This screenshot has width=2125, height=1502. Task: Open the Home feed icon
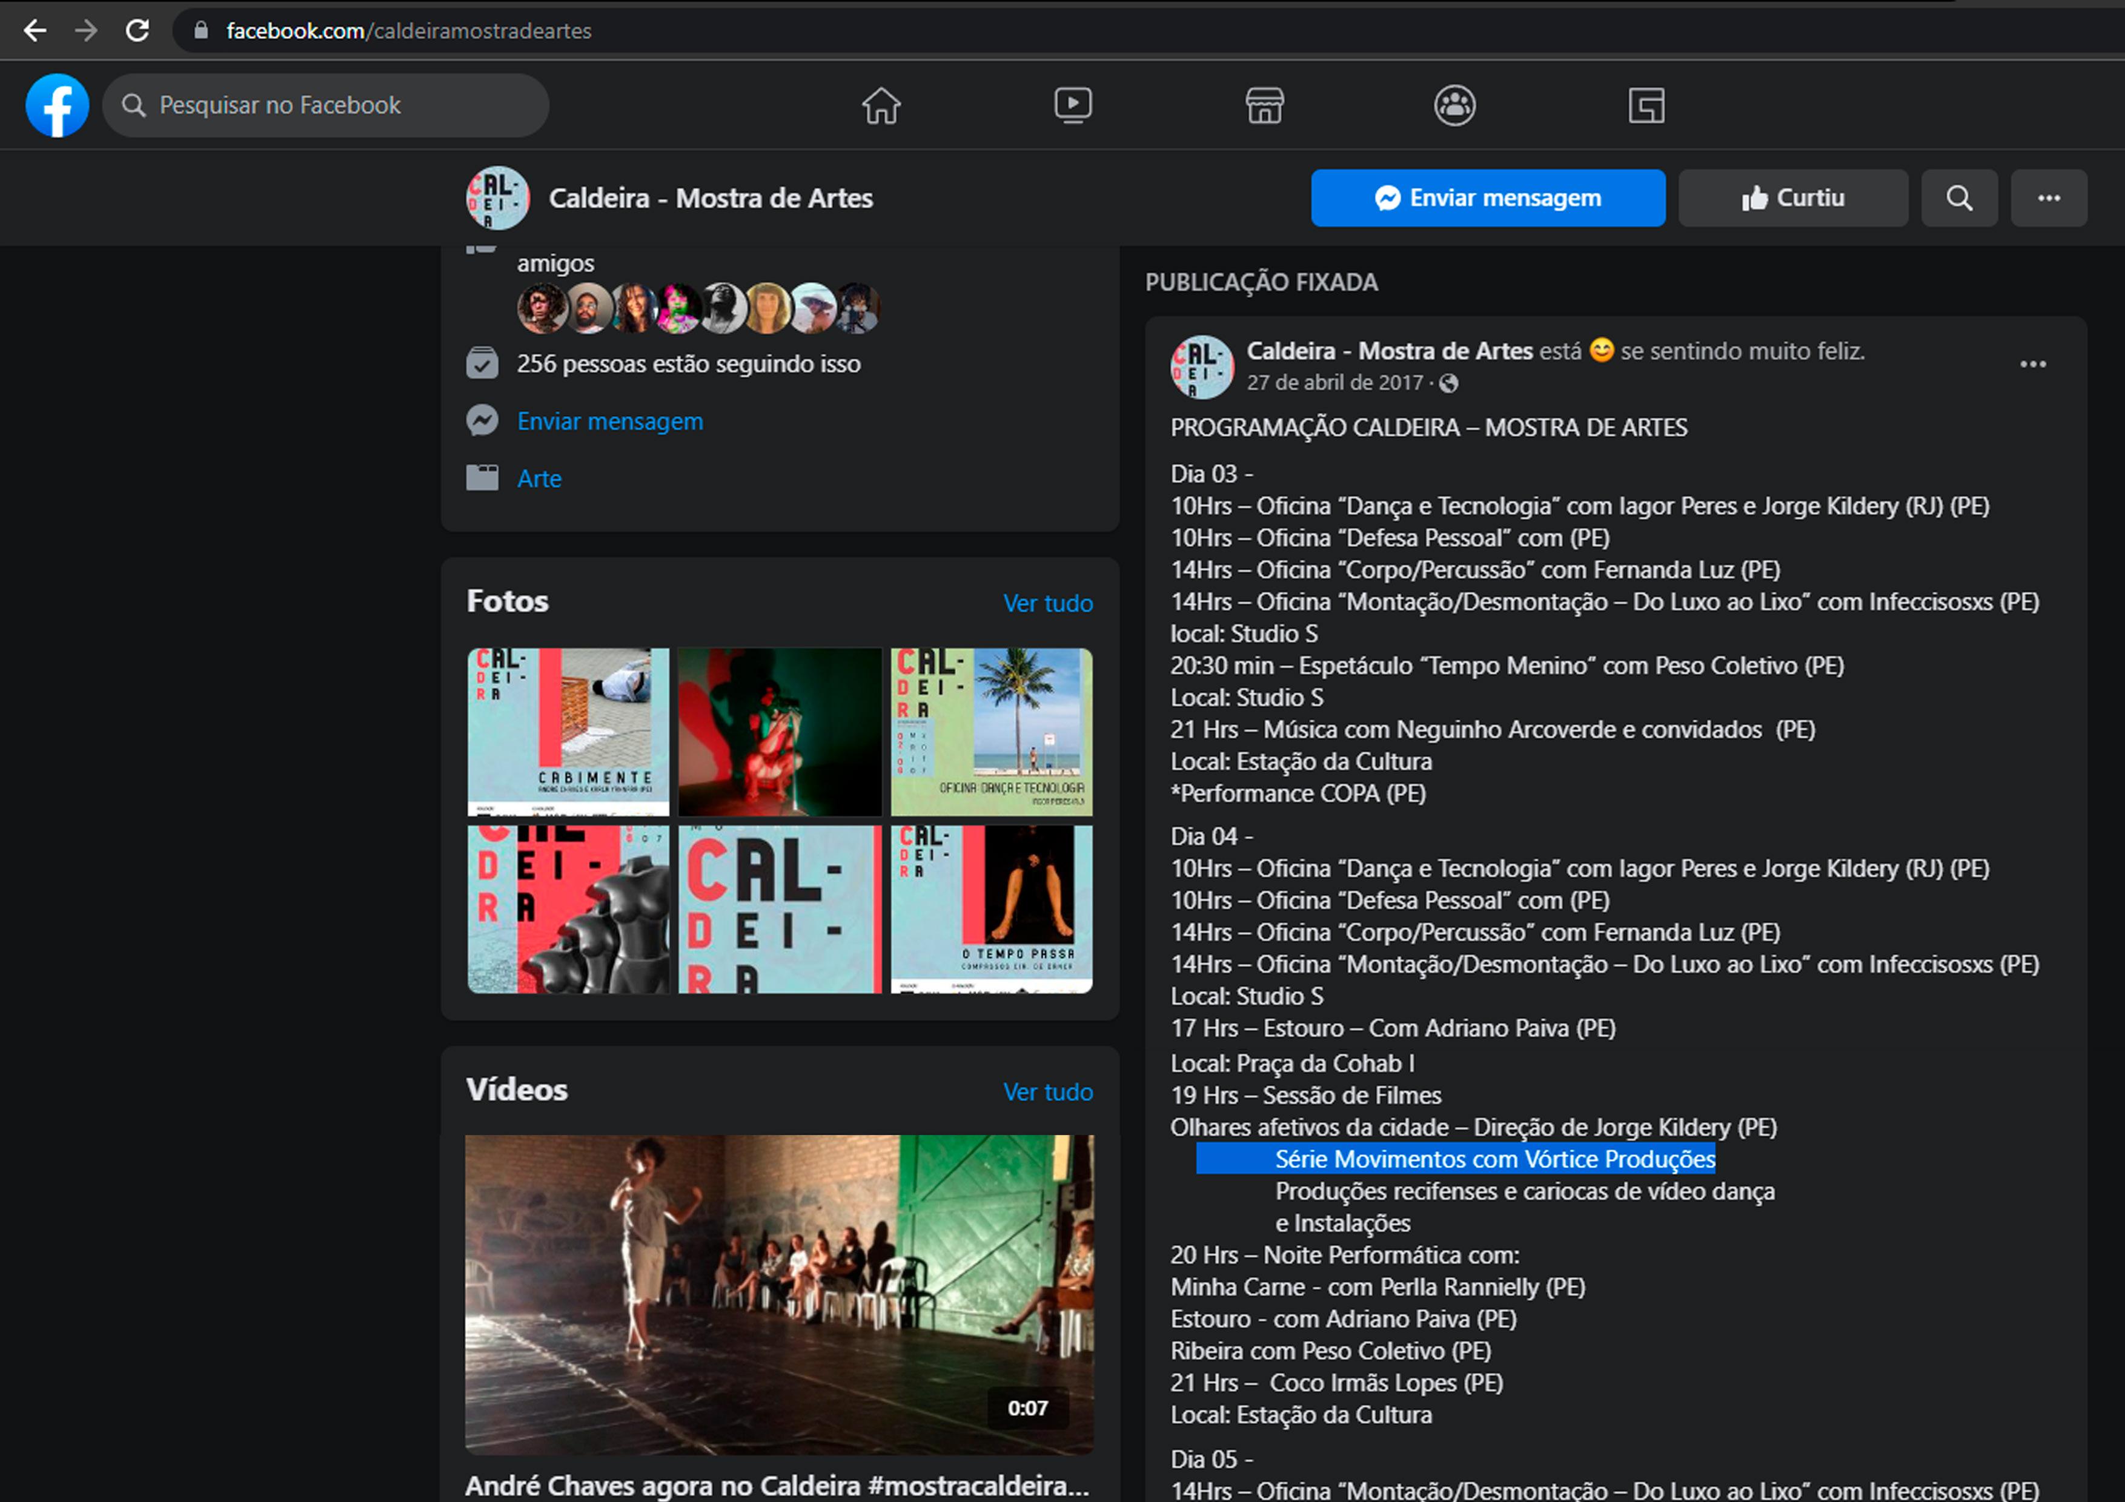pos(880,105)
